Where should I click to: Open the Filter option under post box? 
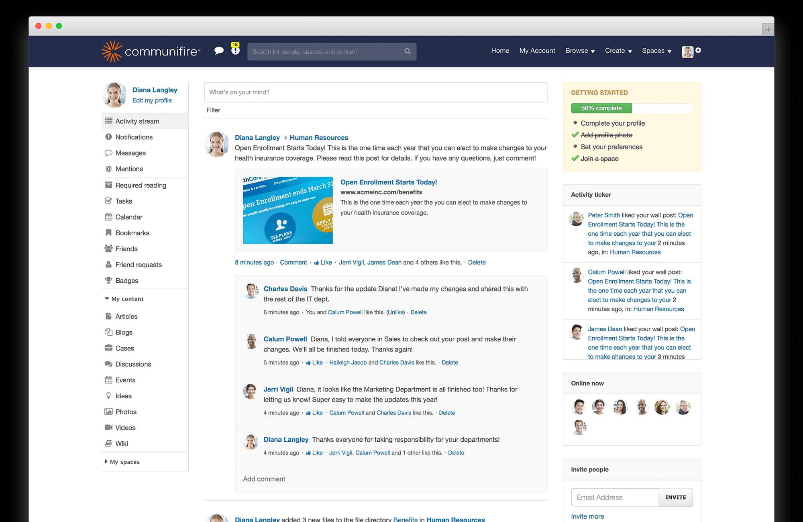click(213, 110)
